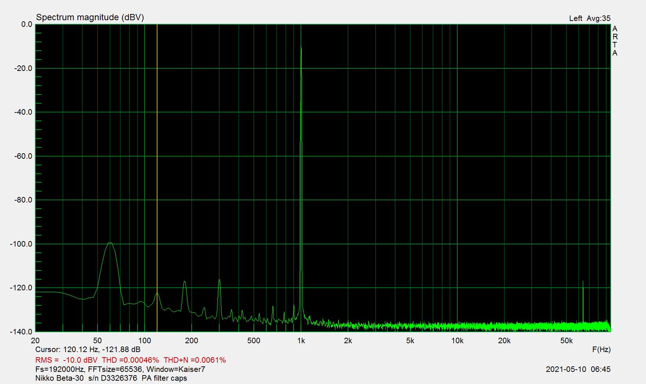Image resolution: width=646 pixels, height=384 pixels.
Task: Click the '10k' frequency axis label
Action: [x=457, y=341]
